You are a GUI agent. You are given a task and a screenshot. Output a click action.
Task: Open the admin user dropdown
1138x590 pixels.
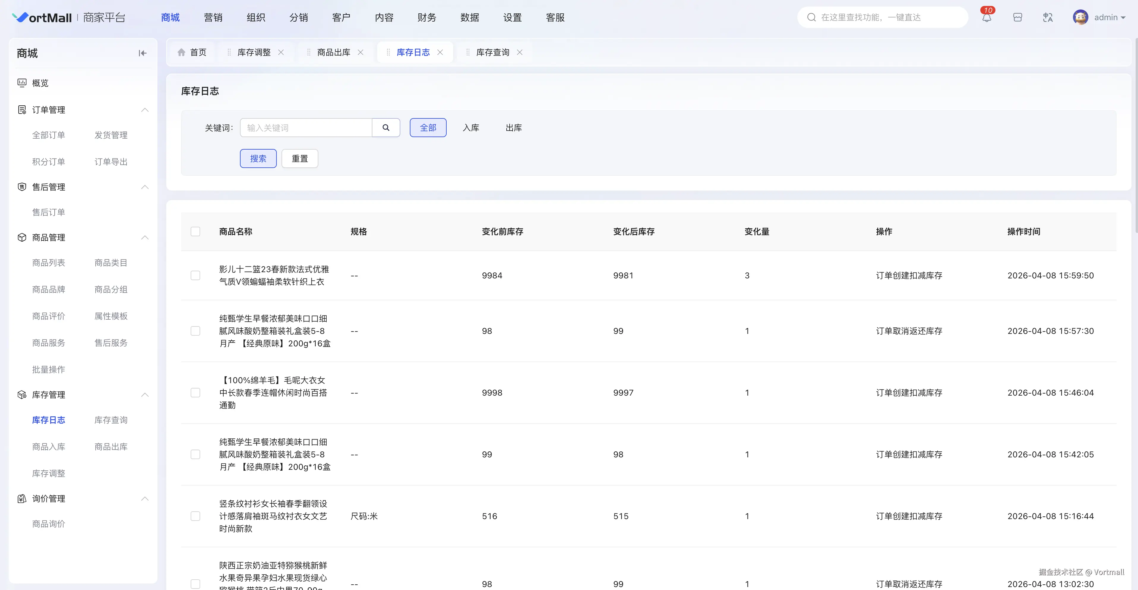[x=1109, y=18]
